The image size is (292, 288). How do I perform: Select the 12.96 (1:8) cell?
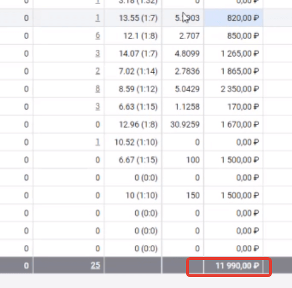click(133, 125)
